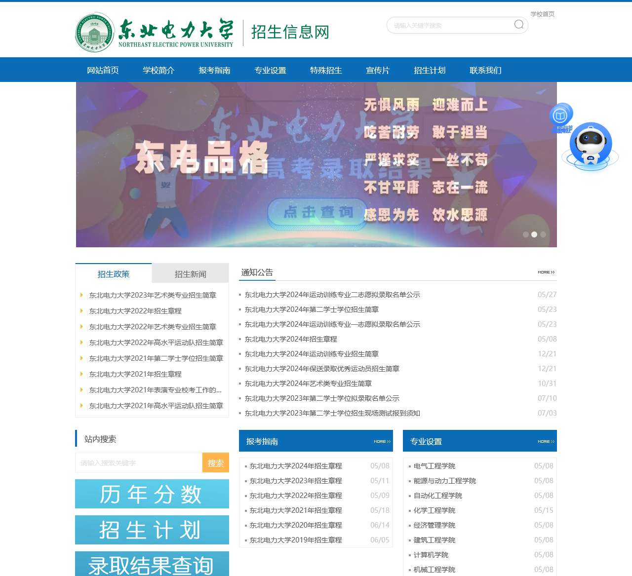Screen dimensions: 632x576
Task: Switch to the 招生新闻 tab
Action: click(x=191, y=274)
